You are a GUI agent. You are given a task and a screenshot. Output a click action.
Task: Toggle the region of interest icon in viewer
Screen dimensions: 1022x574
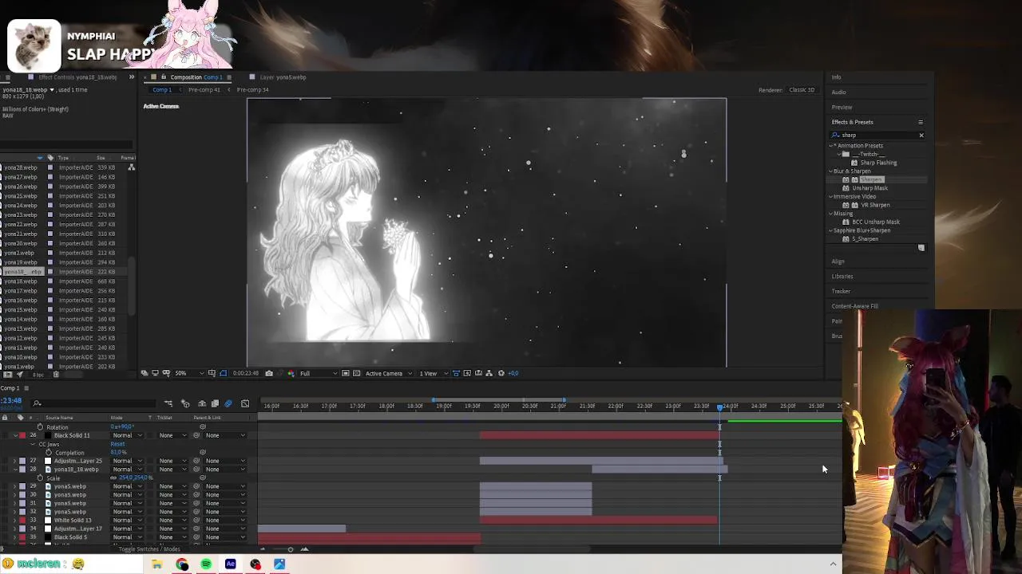(345, 373)
